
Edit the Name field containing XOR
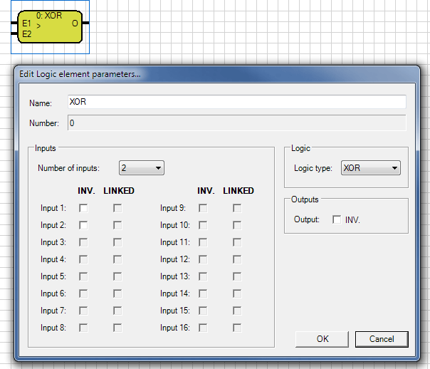coord(236,102)
